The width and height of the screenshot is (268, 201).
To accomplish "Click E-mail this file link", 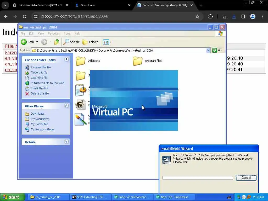I will [39, 88].
